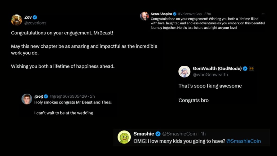Click Smashie's blue checkmark
The image size is (277, 156).
158,134
